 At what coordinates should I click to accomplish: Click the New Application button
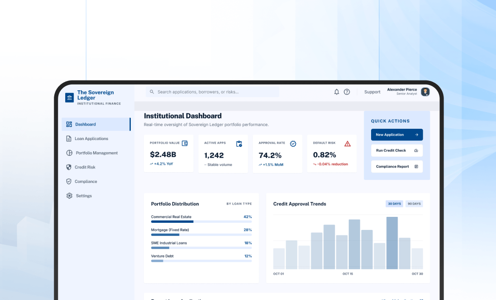coord(396,135)
